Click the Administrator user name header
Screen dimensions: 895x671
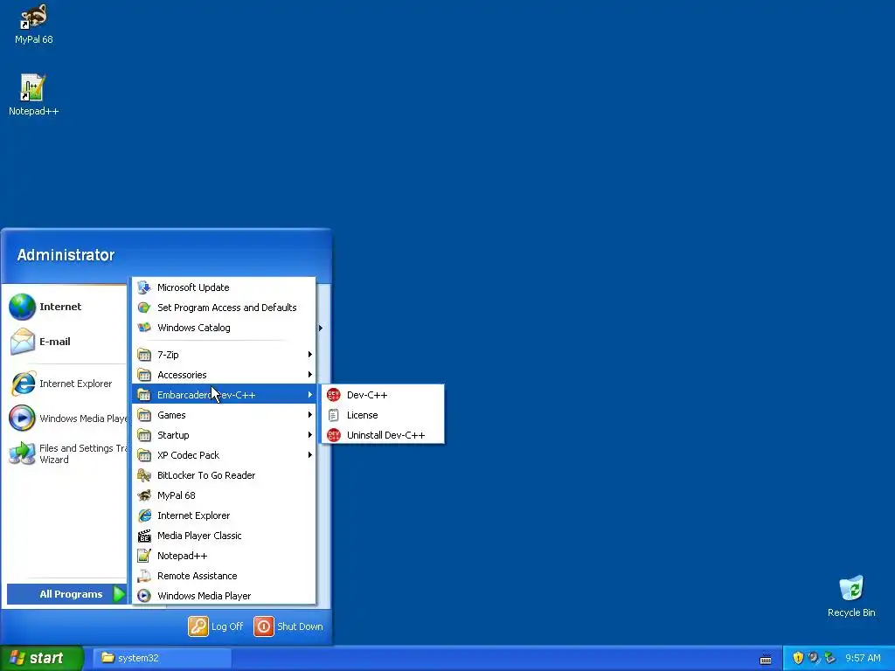click(x=66, y=255)
